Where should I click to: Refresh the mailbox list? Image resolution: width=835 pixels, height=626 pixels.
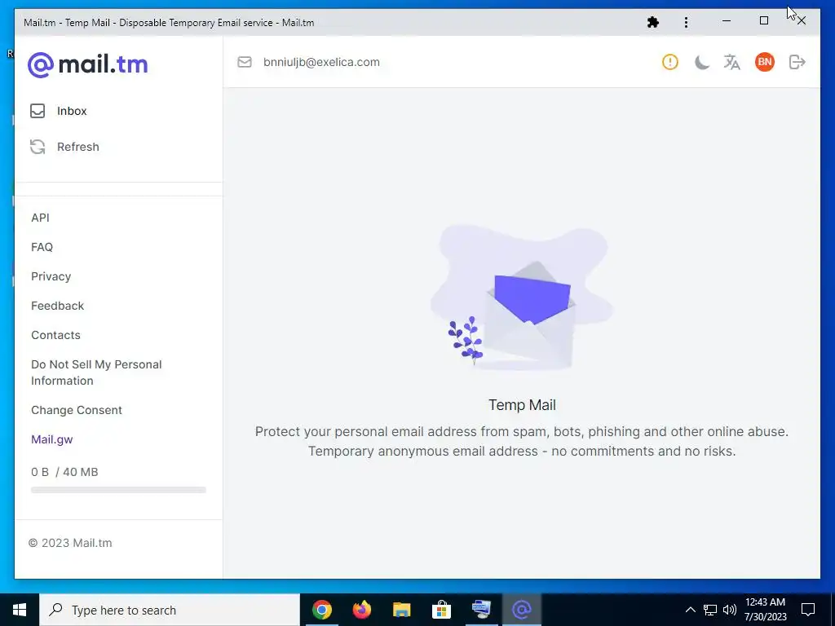coord(77,147)
